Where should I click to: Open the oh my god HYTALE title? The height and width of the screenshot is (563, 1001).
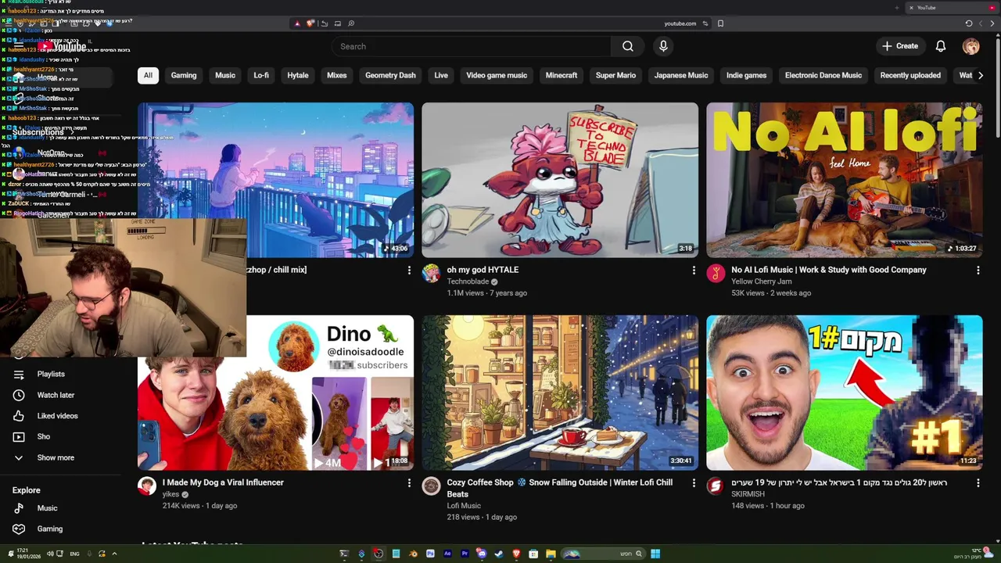(x=483, y=270)
